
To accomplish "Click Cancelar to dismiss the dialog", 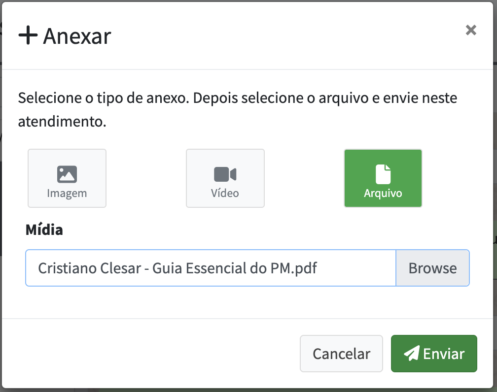I will coord(341,353).
